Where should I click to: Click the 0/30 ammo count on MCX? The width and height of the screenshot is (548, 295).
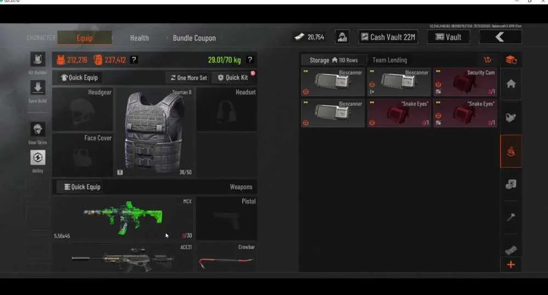click(187, 236)
